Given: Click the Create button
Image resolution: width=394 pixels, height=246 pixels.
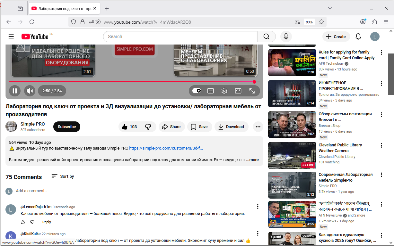Looking at the screenshot, I should coord(336,37).
